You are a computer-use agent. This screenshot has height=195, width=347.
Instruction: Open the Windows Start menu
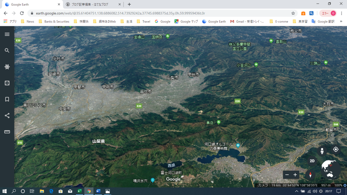pyautogui.click(x=5, y=191)
